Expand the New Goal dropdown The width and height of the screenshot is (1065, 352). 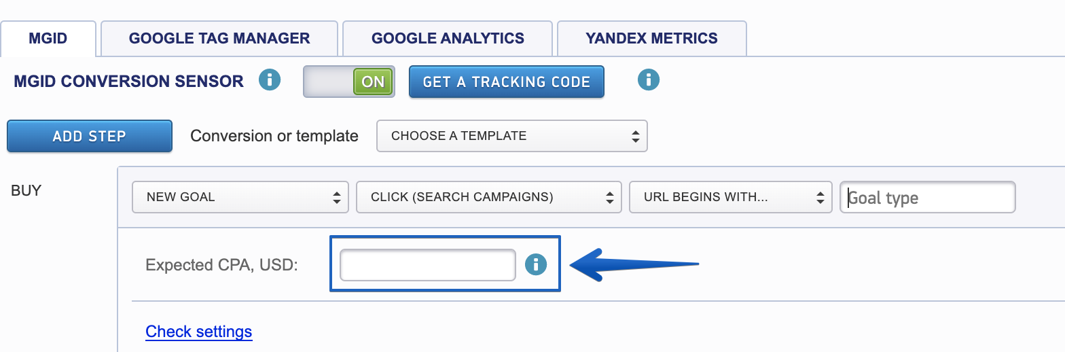tap(240, 197)
